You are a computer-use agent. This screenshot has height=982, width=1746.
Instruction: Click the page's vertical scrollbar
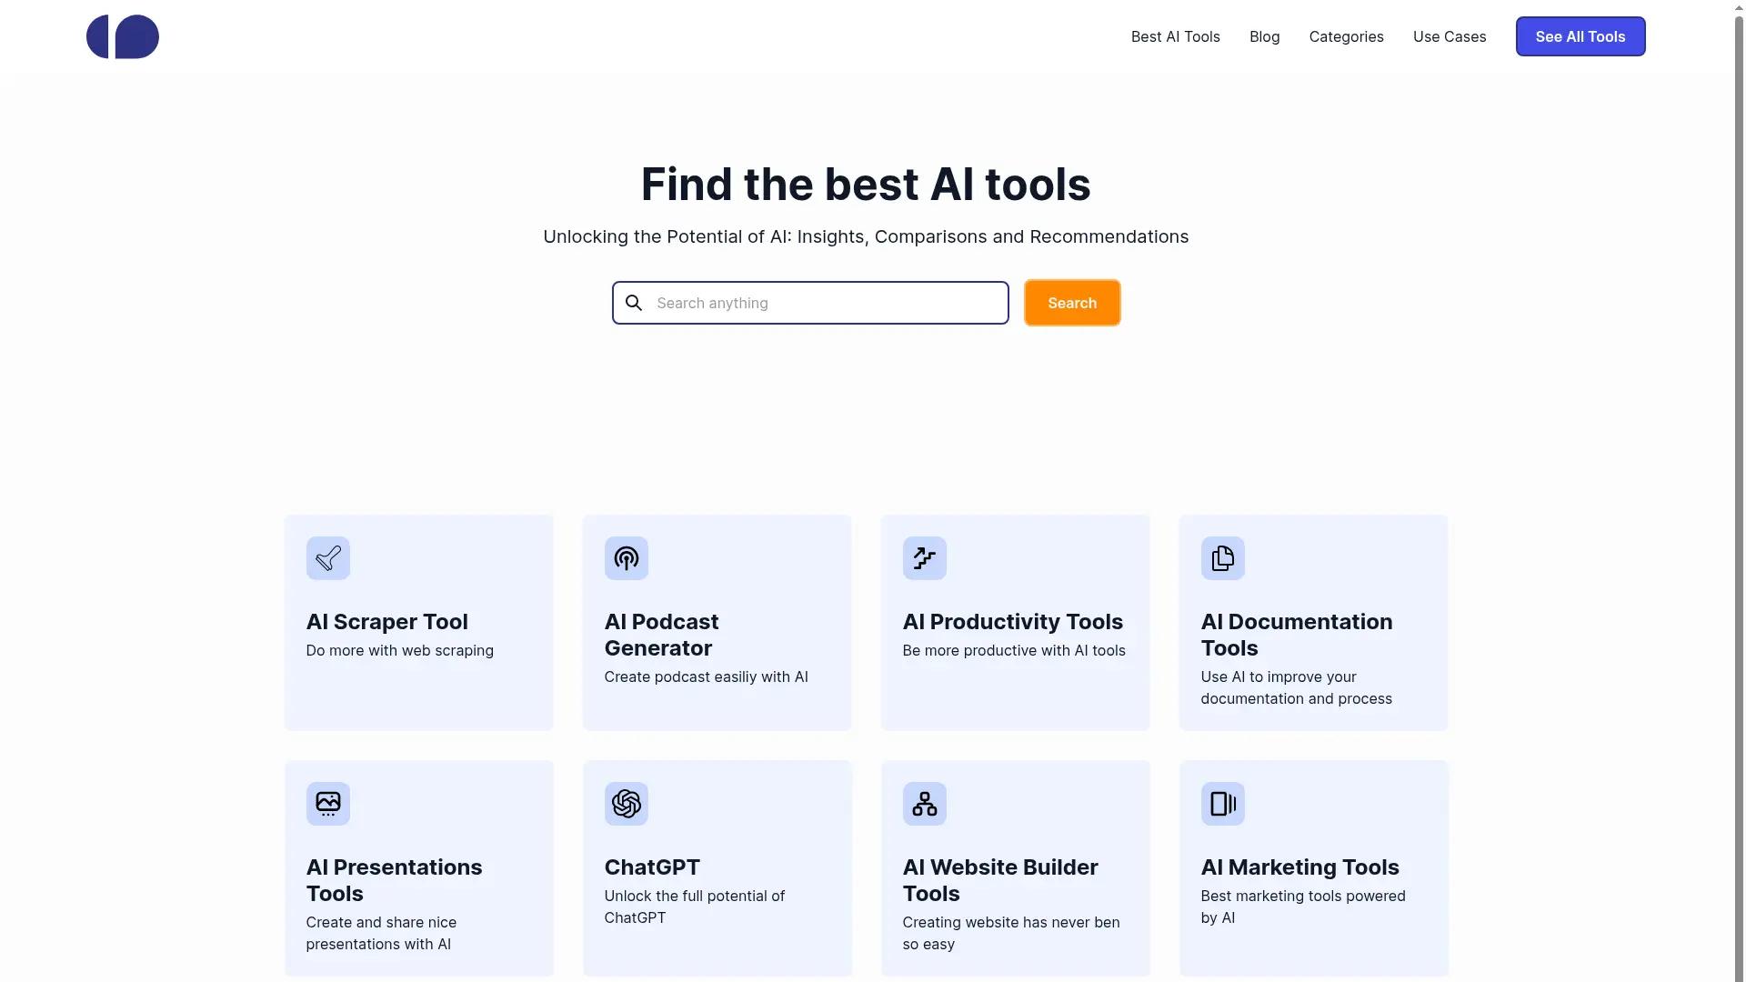click(x=1740, y=491)
